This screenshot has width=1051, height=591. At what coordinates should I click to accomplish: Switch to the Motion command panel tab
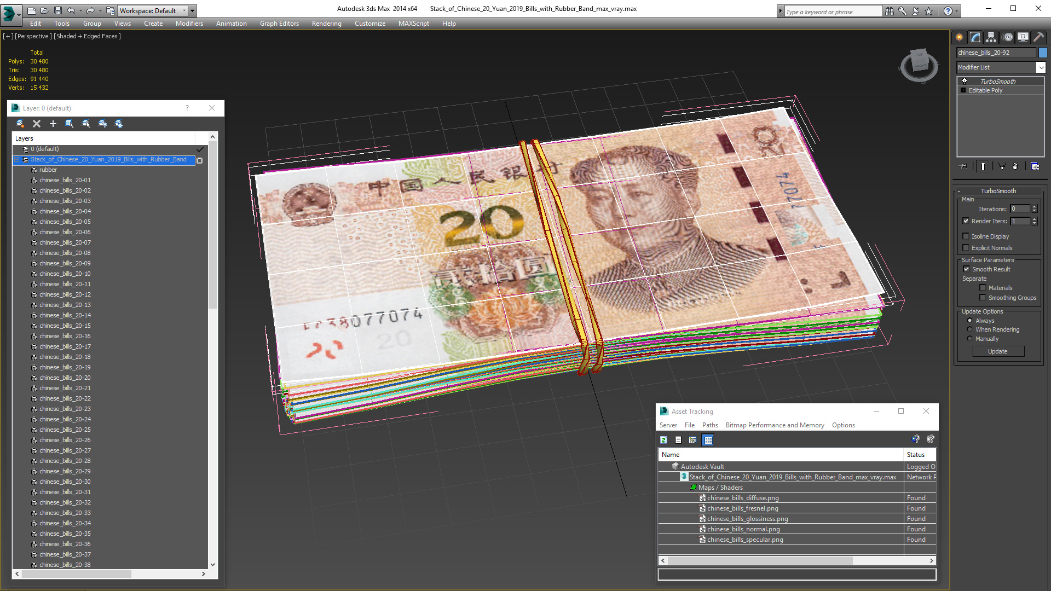[x=1007, y=37]
